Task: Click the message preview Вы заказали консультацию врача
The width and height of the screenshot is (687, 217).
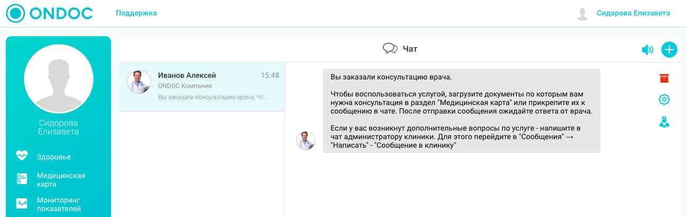Action: (213, 97)
